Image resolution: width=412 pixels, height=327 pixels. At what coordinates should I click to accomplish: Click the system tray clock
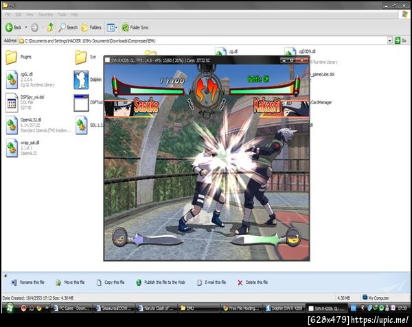[x=402, y=308]
